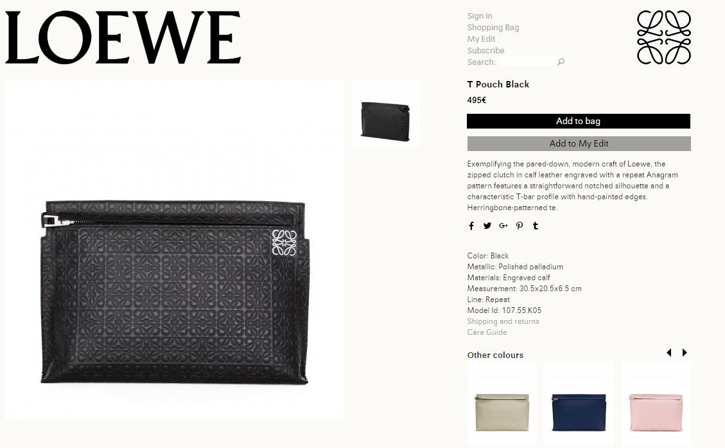Focus the Search input field
725x448 pixels.
click(528, 62)
